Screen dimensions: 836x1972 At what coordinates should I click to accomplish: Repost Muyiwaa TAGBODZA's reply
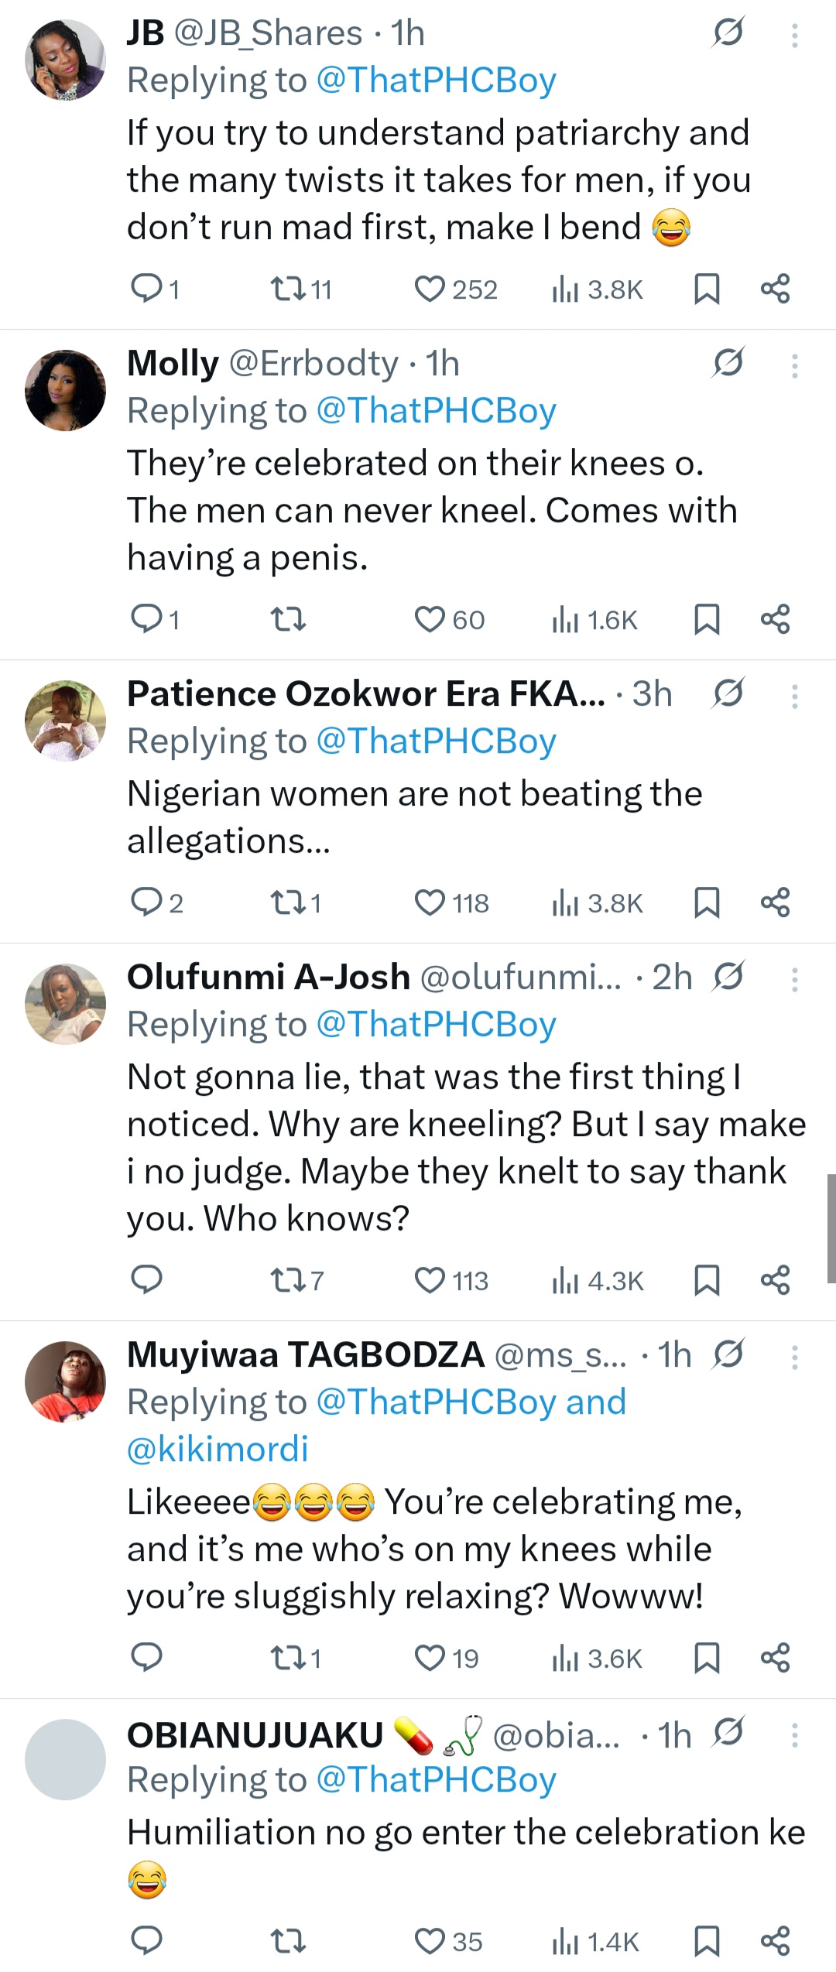point(287,1659)
